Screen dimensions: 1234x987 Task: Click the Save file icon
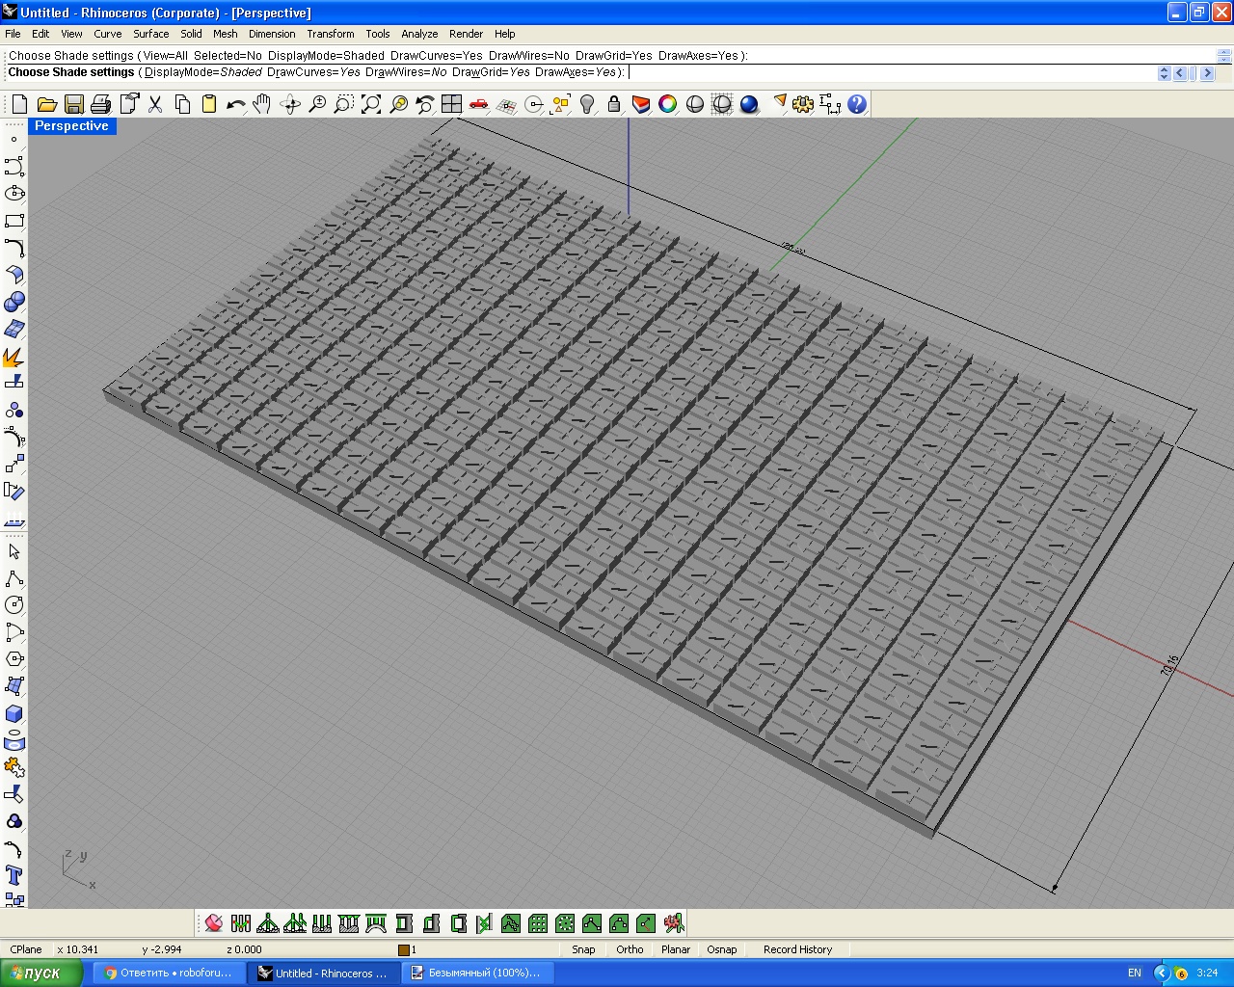pos(74,104)
